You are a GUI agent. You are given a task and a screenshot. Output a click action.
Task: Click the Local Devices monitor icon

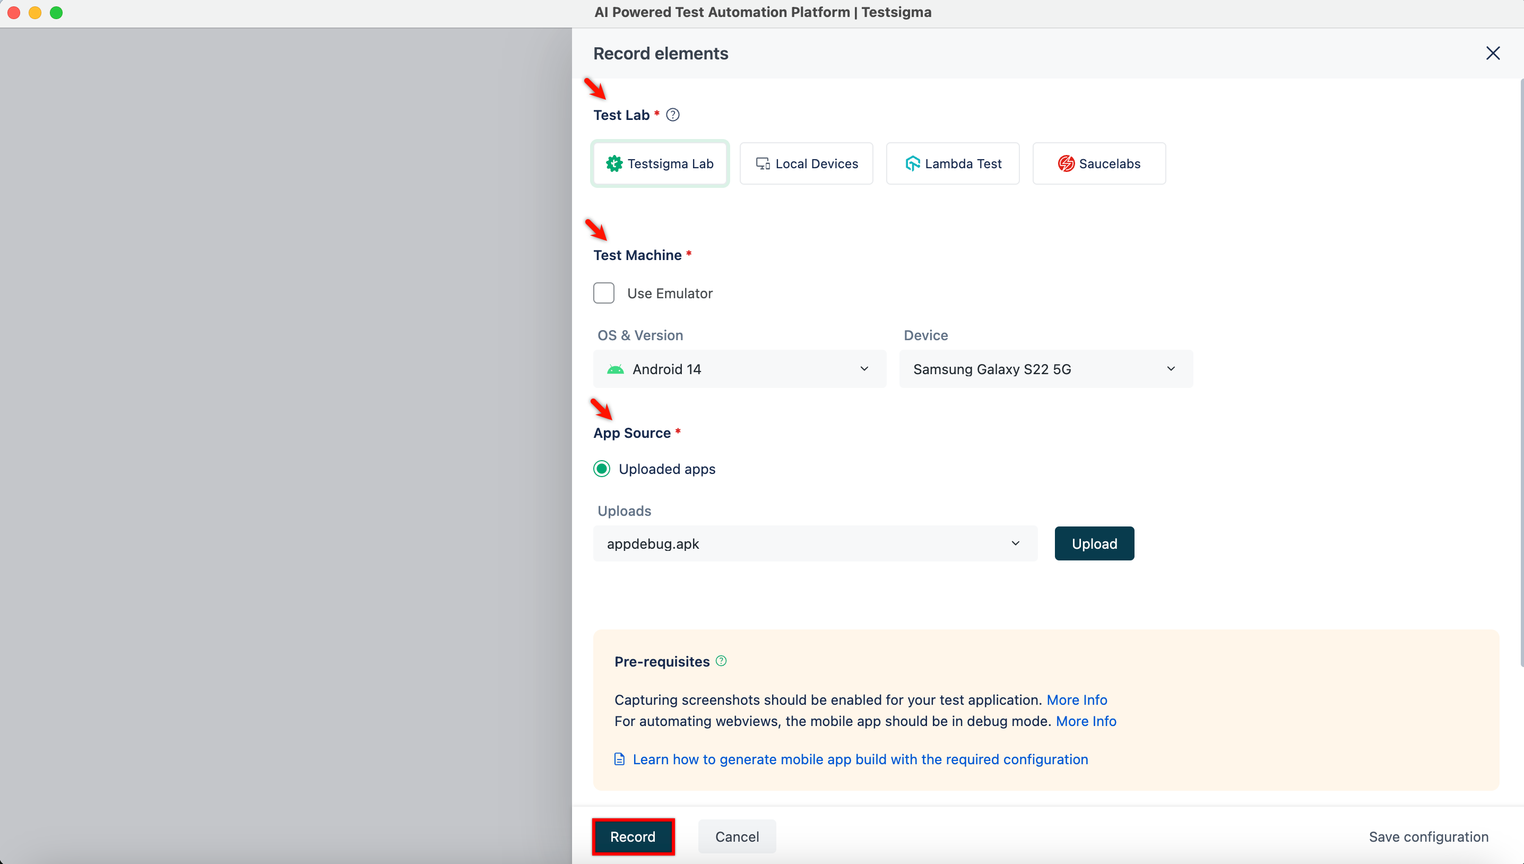pyautogui.click(x=763, y=164)
